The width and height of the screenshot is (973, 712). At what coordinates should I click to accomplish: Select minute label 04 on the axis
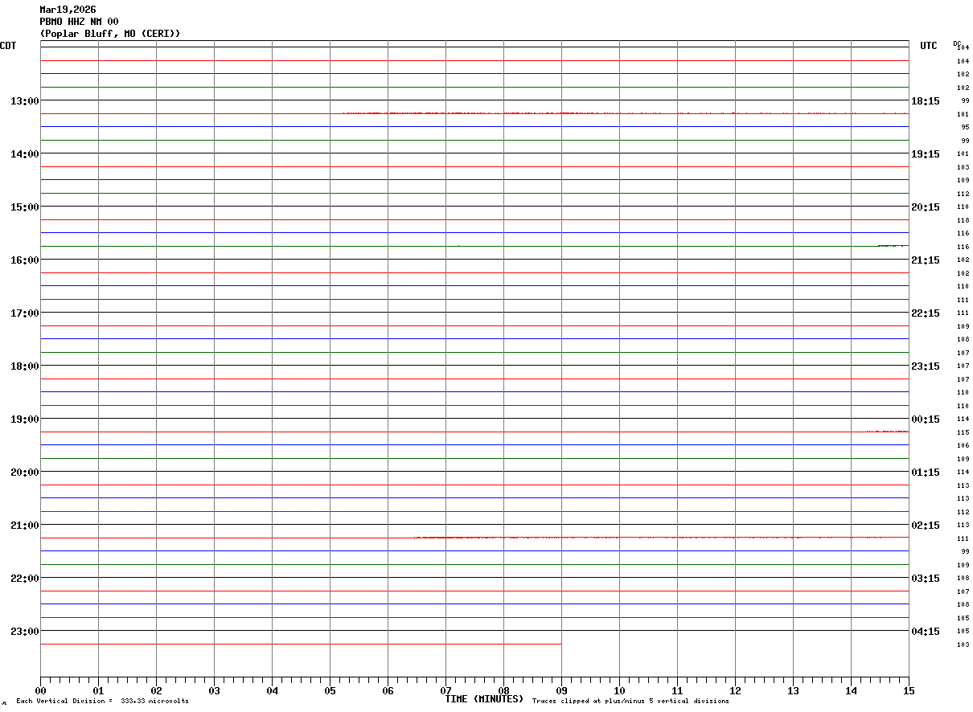coord(272,691)
